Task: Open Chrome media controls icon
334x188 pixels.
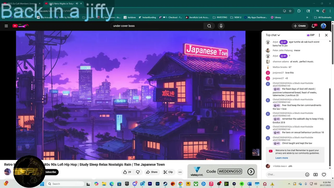Action: [x=318, y=11]
